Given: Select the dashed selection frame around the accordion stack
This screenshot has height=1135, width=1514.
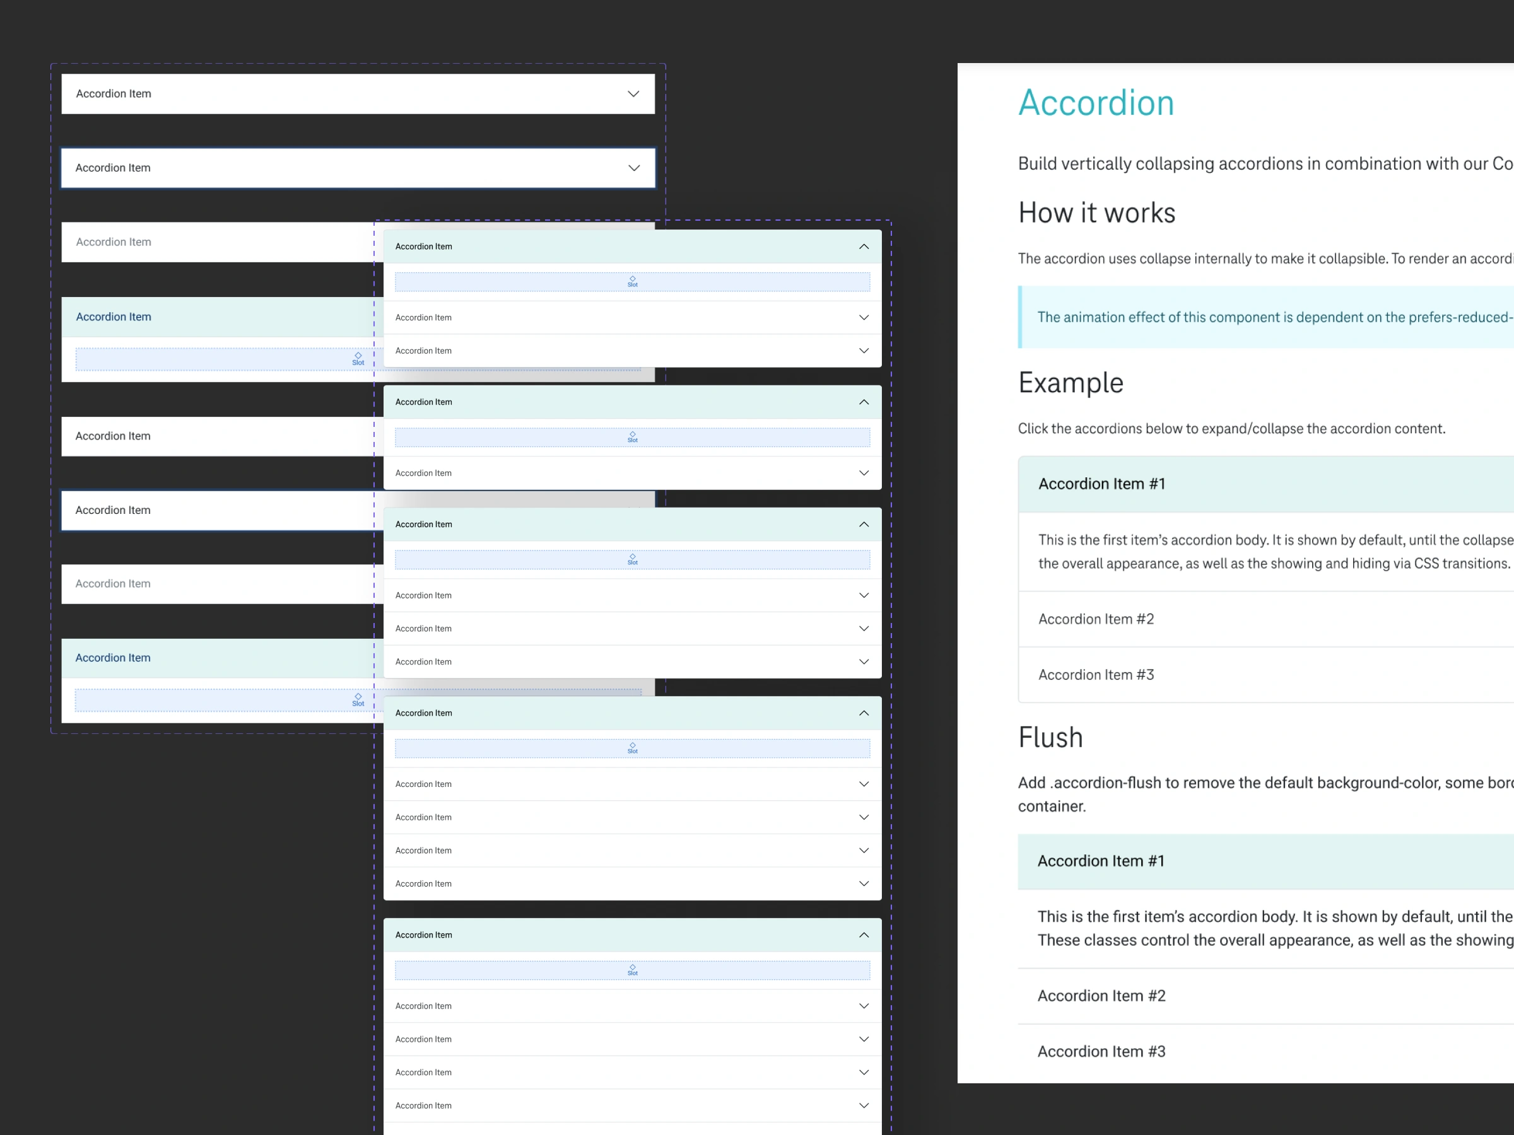Looking at the screenshot, I should pyautogui.click(x=357, y=64).
